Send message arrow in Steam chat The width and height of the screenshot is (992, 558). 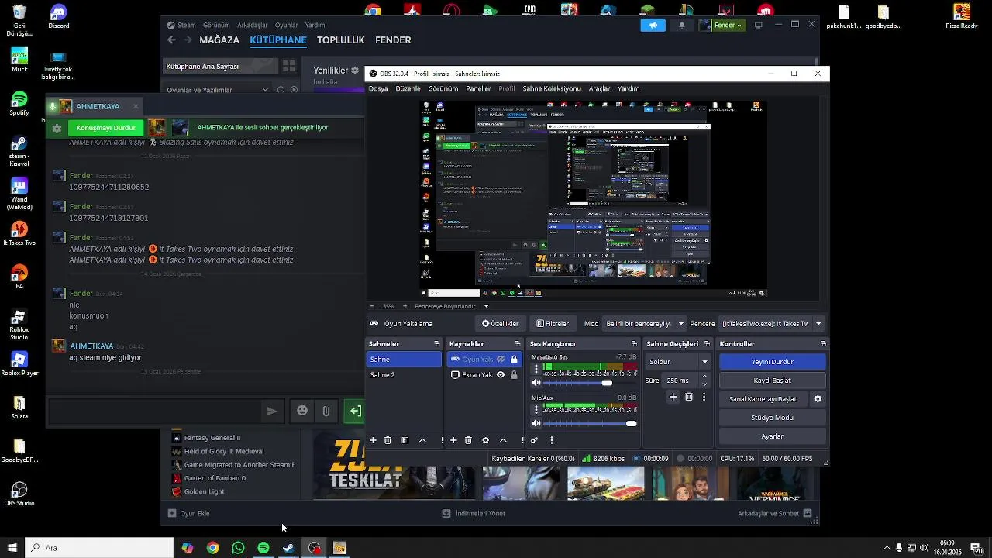(x=271, y=412)
